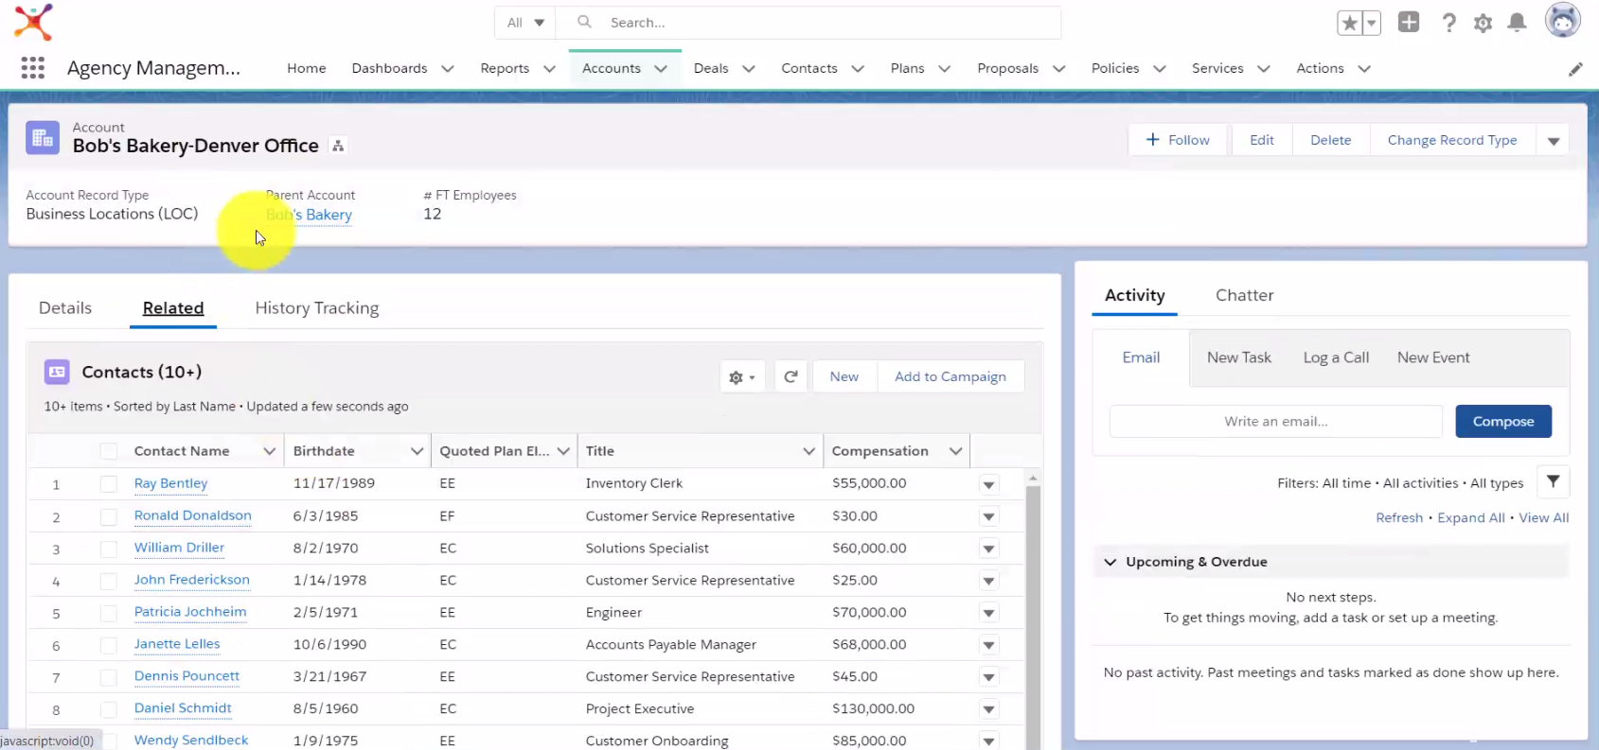Select the Ray Bentley row checkbox
Viewport: 1599px width, 750px height.
pos(109,484)
